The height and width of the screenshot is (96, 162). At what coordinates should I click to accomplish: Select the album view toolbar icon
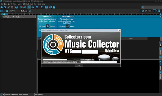(x=29, y=7)
